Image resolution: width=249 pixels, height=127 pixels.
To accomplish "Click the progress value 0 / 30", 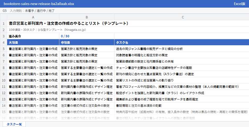I will 87,36.
